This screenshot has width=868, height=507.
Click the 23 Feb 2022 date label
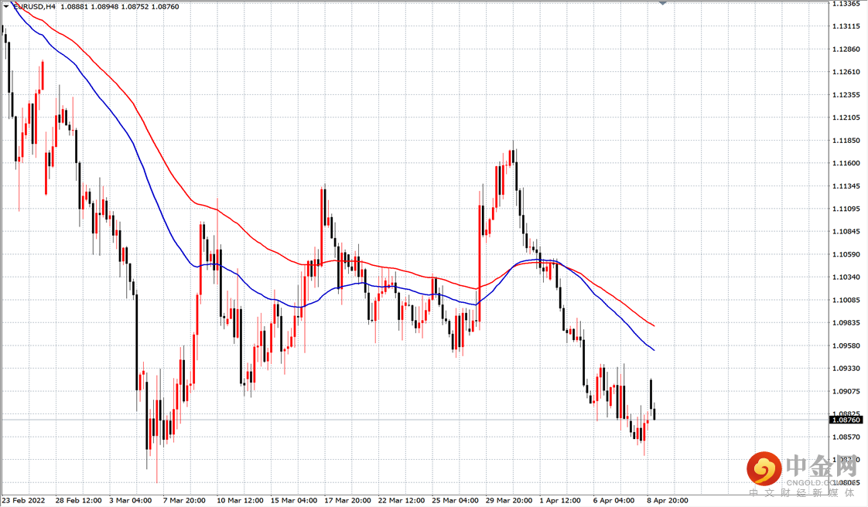click(x=24, y=500)
